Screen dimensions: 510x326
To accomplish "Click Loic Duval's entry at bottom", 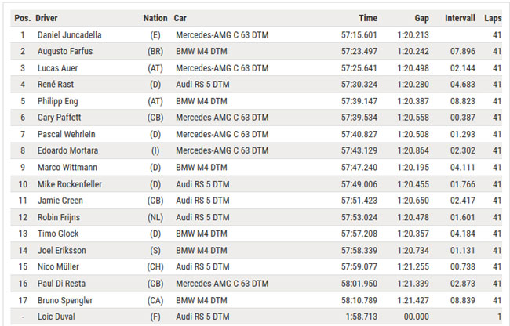I will click(56, 317).
